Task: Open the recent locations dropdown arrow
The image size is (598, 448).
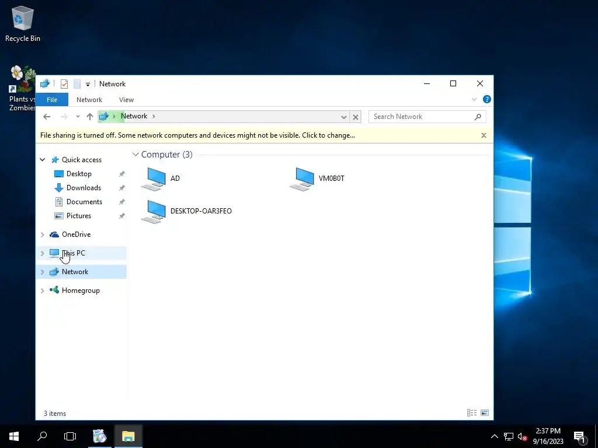Action: pos(78,117)
